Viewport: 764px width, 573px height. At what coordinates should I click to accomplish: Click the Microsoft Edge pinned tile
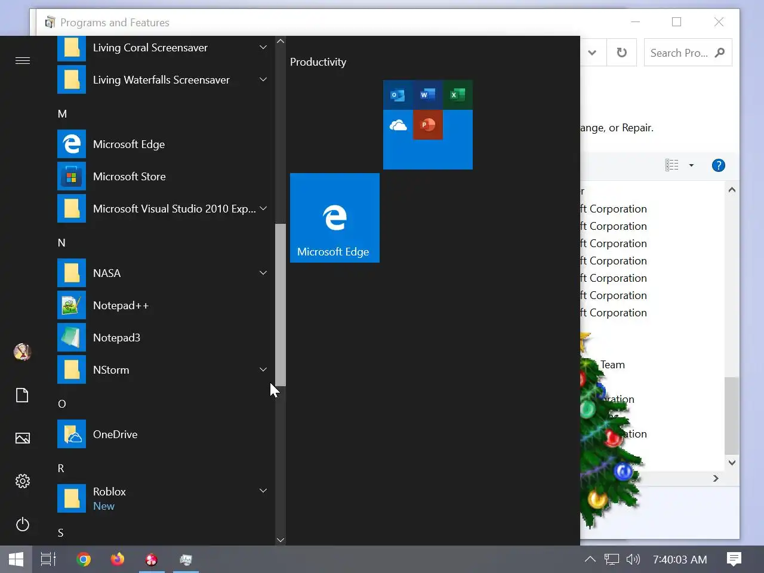(x=335, y=218)
